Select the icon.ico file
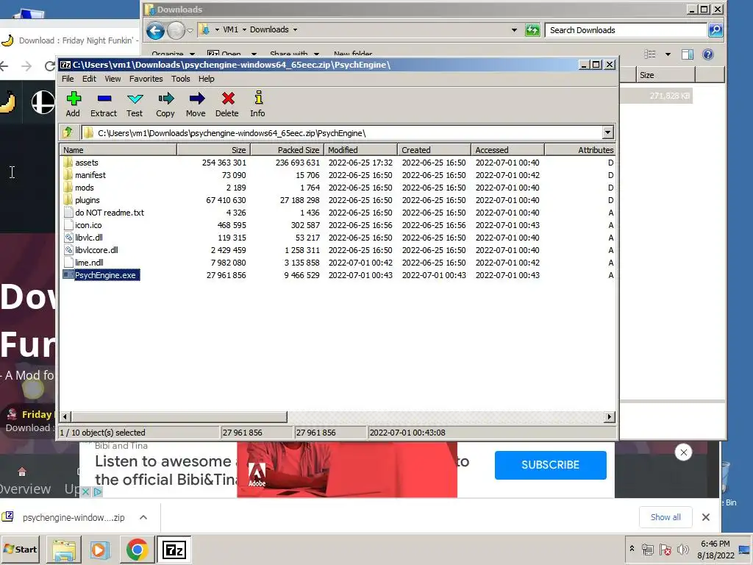The width and height of the screenshot is (753, 565). pyautogui.click(x=88, y=225)
